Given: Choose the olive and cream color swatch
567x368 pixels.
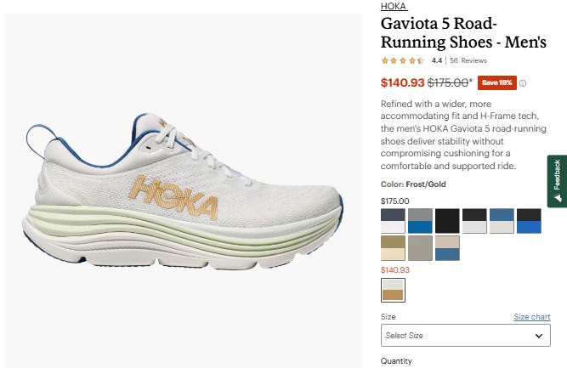Looking at the screenshot, I should [x=393, y=248].
